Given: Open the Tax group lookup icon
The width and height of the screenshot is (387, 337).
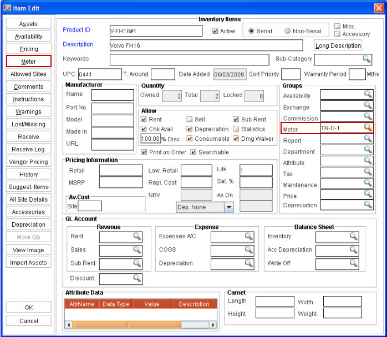Looking at the screenshot, I should tap(368, 172).
